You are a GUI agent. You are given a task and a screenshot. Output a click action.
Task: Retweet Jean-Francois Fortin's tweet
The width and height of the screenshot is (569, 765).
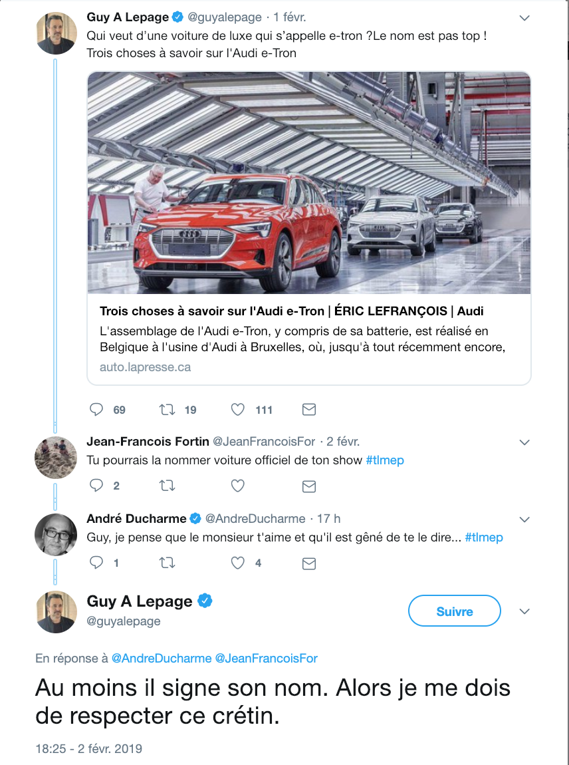168,486
